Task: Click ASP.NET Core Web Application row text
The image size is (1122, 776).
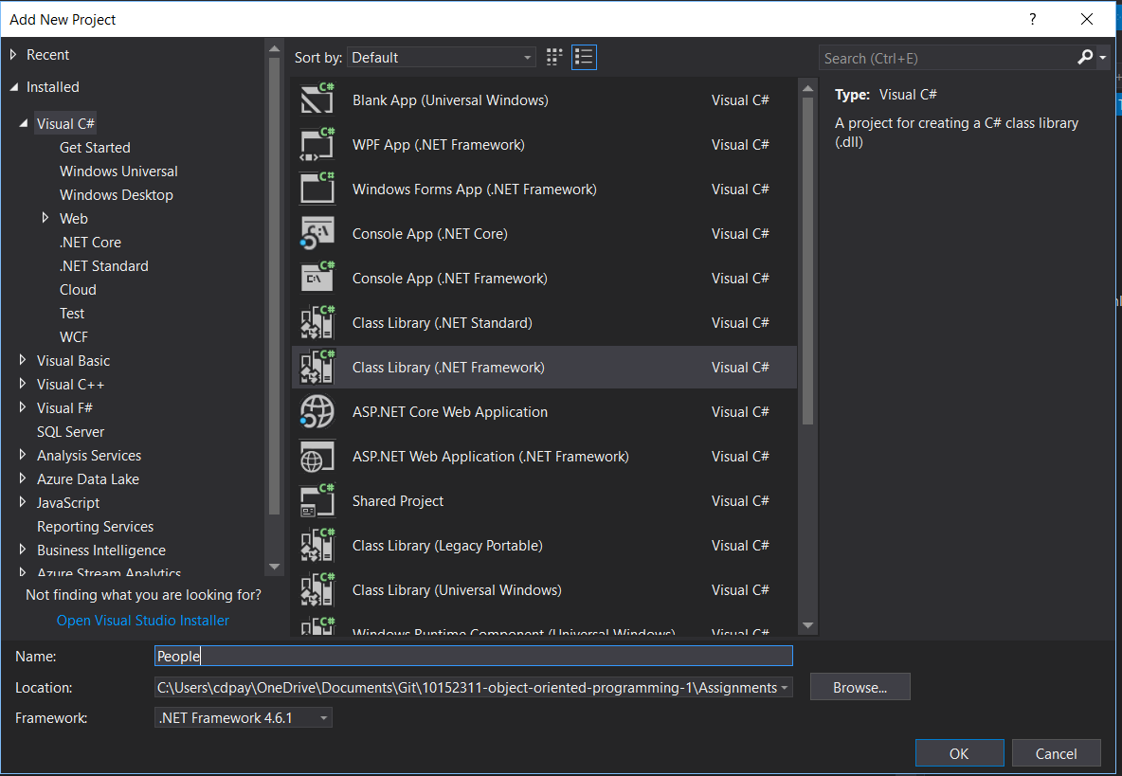Action: [x=450, y=411]
